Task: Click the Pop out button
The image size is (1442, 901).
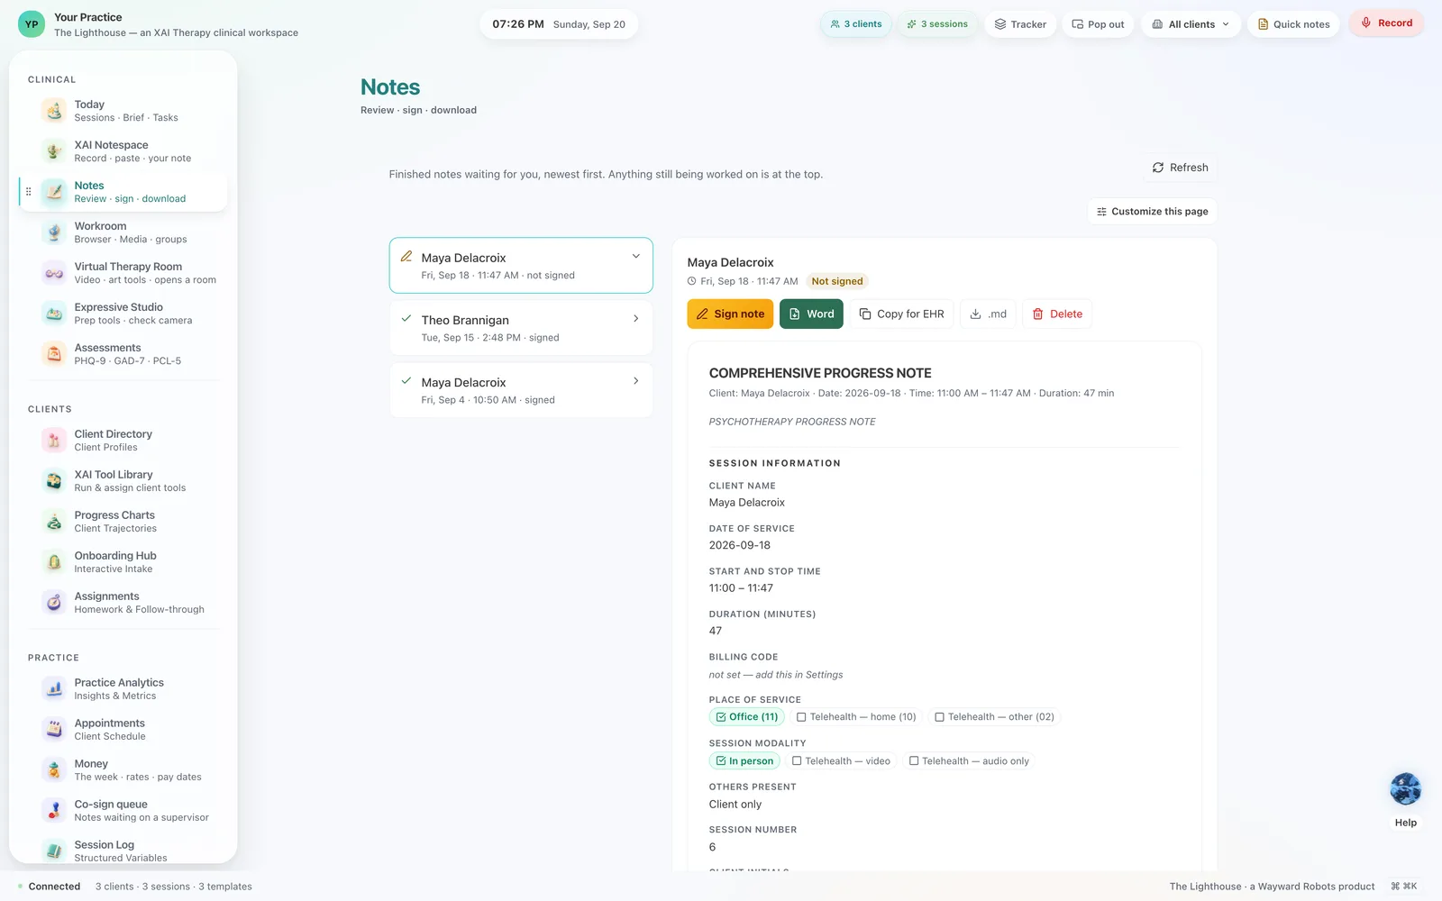Action: (1098, 24)
